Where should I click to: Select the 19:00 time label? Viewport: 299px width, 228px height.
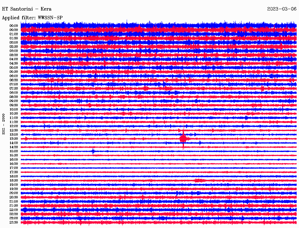(14, 185)
